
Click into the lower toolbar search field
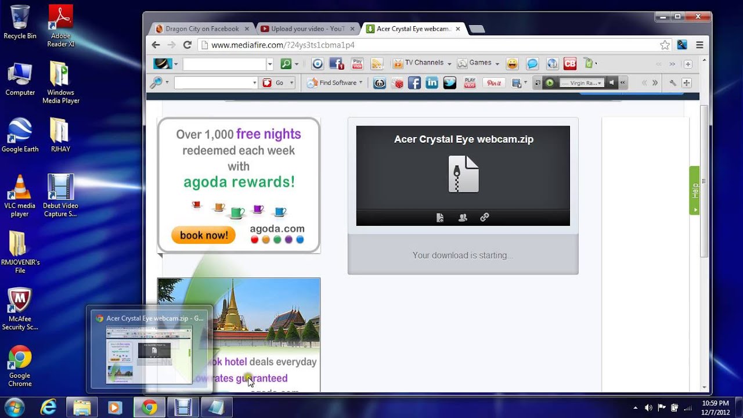coord(213,83)
